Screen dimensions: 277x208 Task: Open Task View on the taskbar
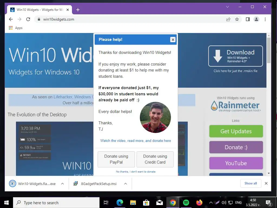106,203
